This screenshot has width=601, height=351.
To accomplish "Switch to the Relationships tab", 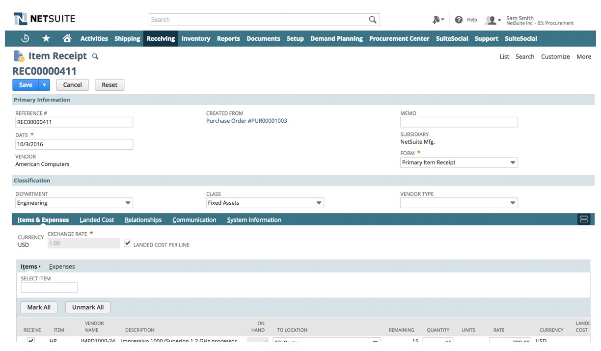I will (143, 220).
